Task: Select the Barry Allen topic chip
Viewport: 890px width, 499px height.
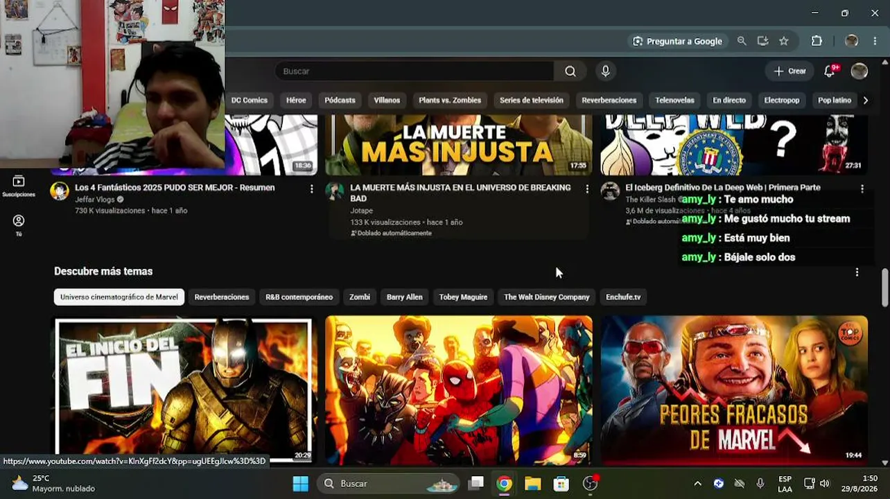Action: pyautogui.click(x=405, y=297)
